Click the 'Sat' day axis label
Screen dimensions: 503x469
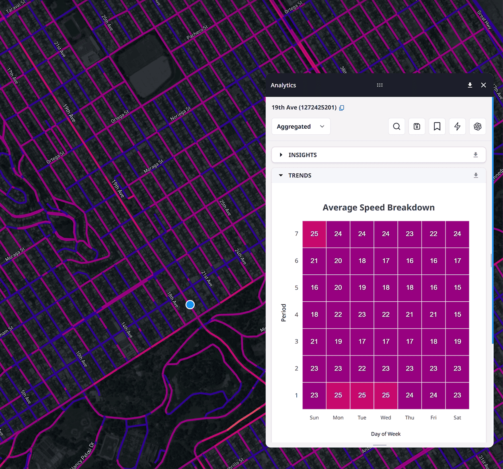point(458,418)
